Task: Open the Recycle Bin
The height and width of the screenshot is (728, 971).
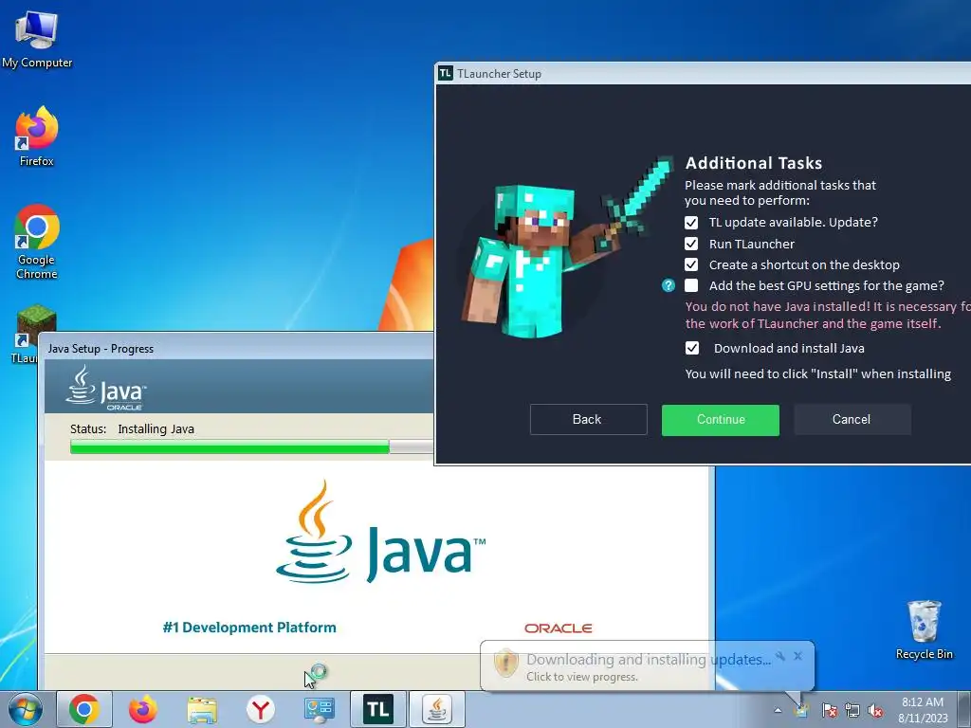Action: pyautogui.click(x=924, y=629)
